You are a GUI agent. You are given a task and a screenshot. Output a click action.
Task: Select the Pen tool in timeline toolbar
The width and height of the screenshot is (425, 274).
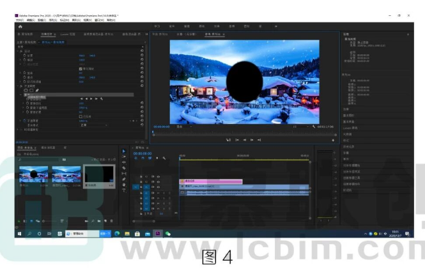pos(124,179)
